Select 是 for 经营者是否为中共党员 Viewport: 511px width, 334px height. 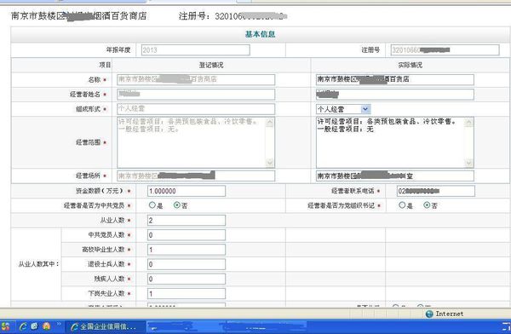[x=152, y=205]
